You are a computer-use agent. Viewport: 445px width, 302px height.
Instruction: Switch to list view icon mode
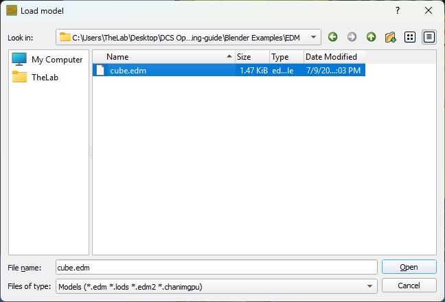[410, 37]
